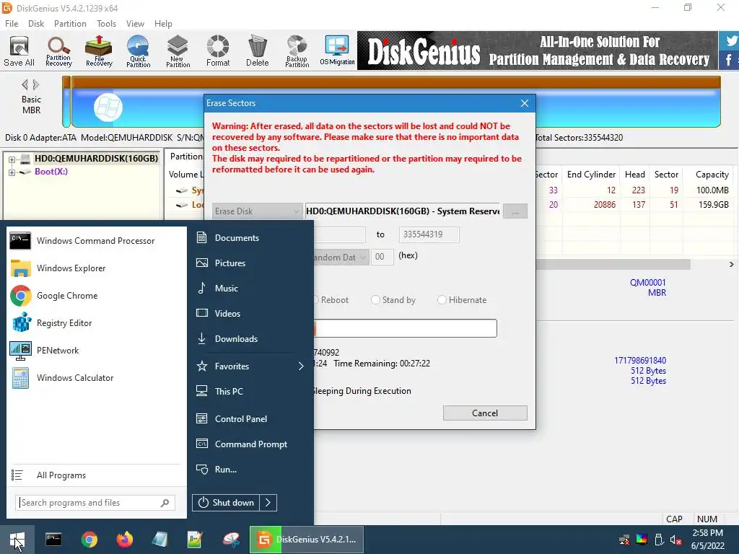Click the erase progress bar

pos(406,328)
